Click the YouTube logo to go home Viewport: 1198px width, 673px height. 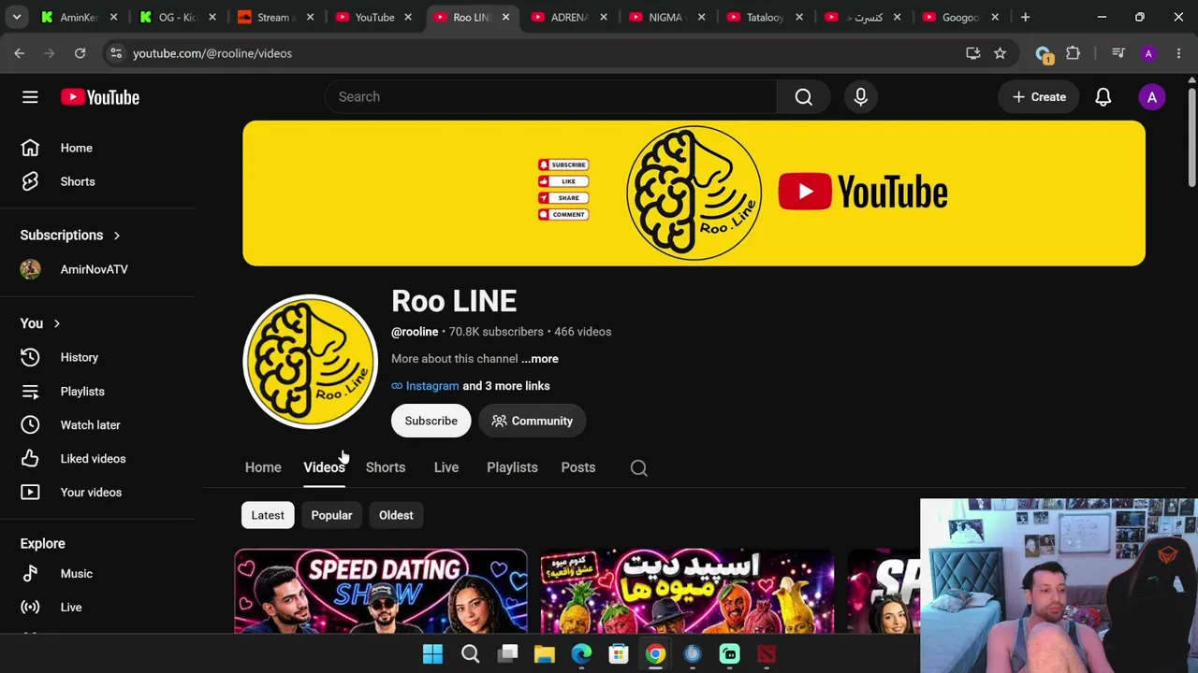point(100,97)
